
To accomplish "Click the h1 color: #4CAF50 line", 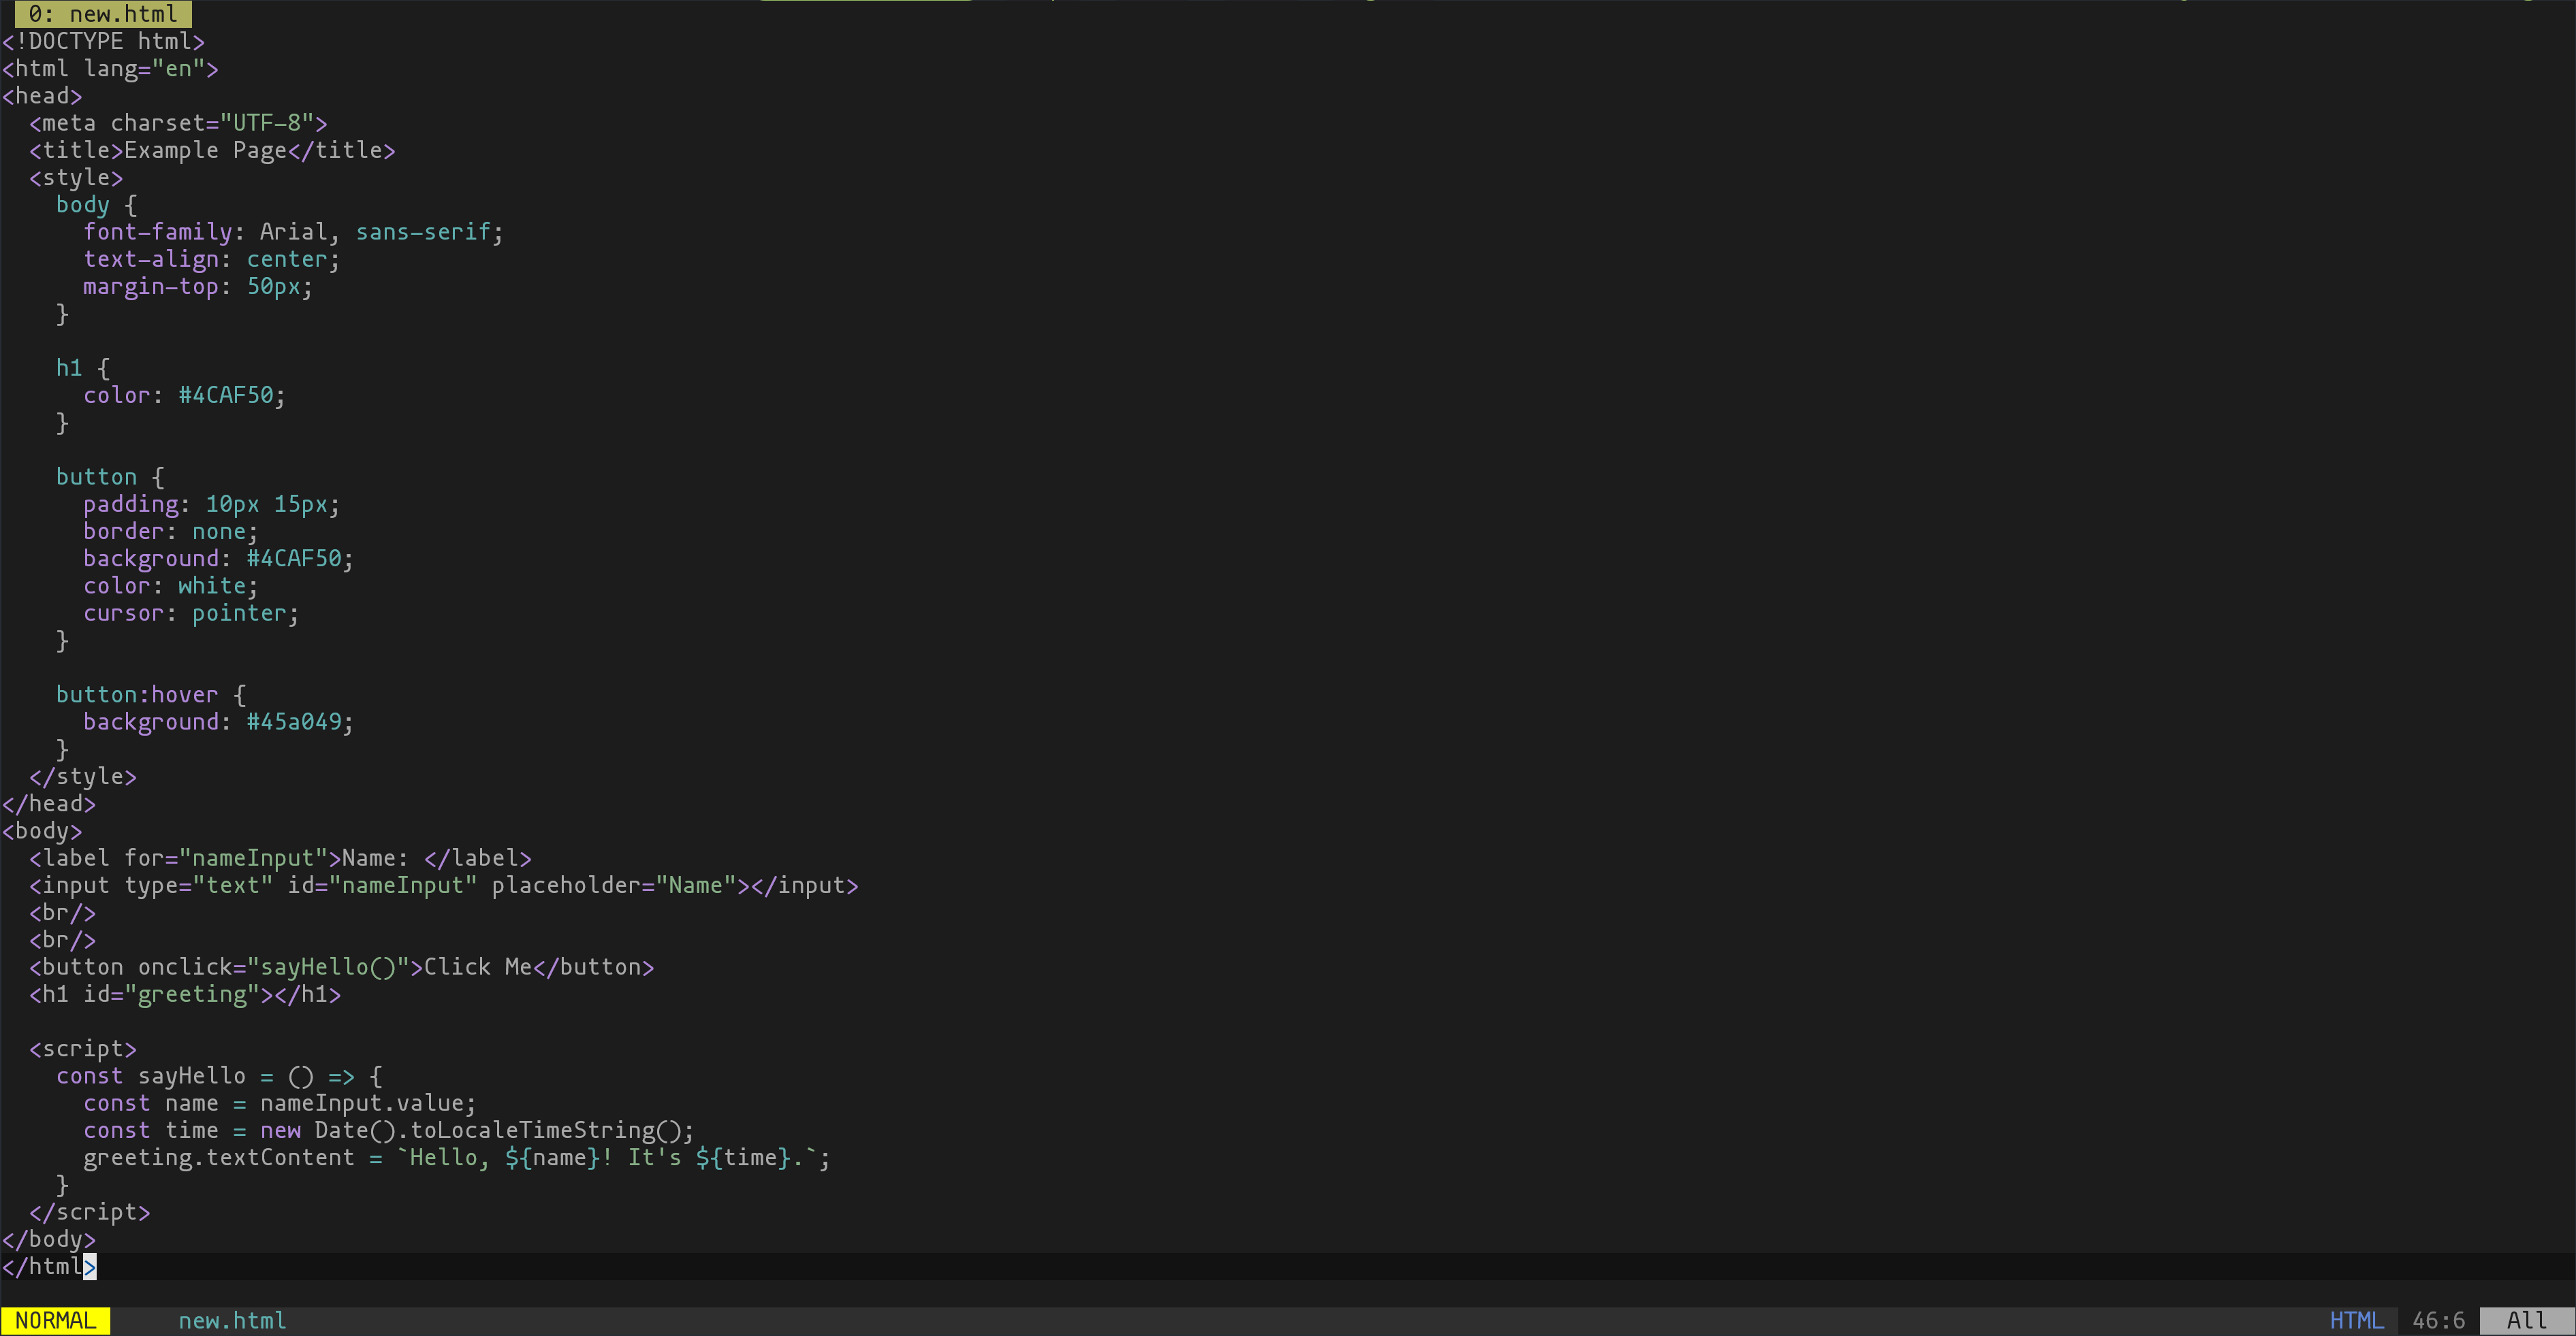I will (x=184, y=395).
